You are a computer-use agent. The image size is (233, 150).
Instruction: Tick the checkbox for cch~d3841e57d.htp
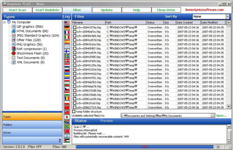pos(75,40)
